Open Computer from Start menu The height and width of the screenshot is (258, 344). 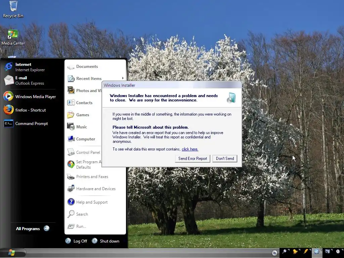tap(81, 139)
